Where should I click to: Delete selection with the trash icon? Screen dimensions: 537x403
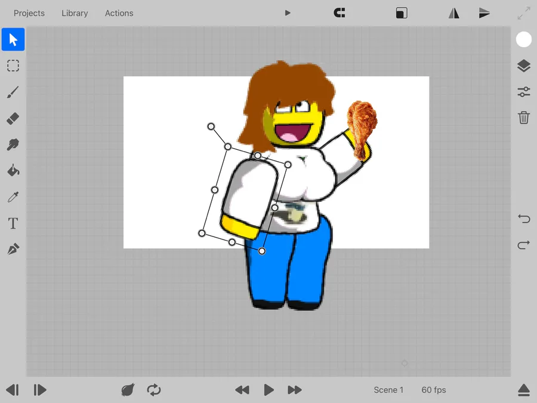(524, 118)
